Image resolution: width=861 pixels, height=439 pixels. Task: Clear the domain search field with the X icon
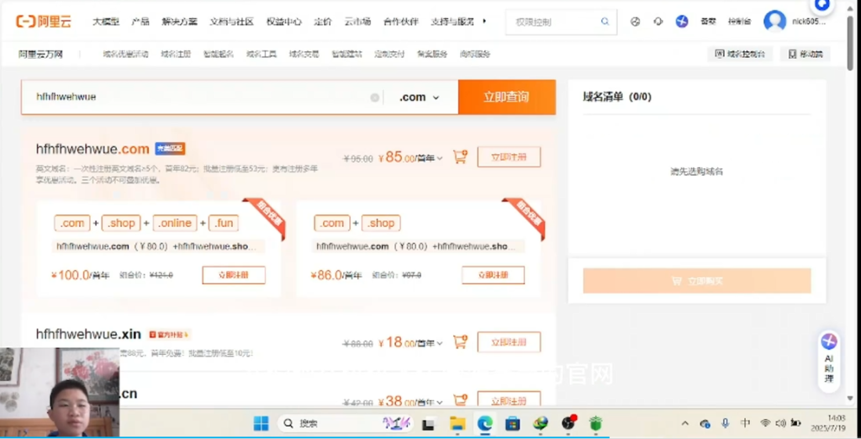(x=374, y=98)
